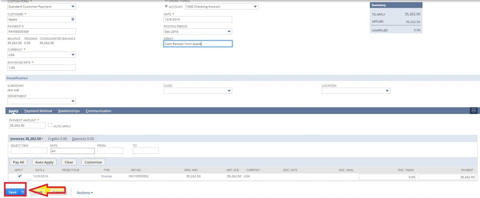
Task: Open the Credits 0.00 subtab
Action: [x=57, y=139]
